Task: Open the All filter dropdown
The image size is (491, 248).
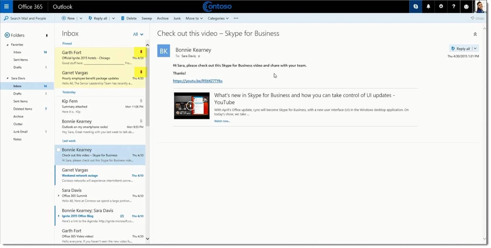Action: pos(138,34)
